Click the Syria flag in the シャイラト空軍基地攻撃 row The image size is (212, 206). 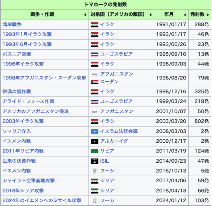pos(94,181)
